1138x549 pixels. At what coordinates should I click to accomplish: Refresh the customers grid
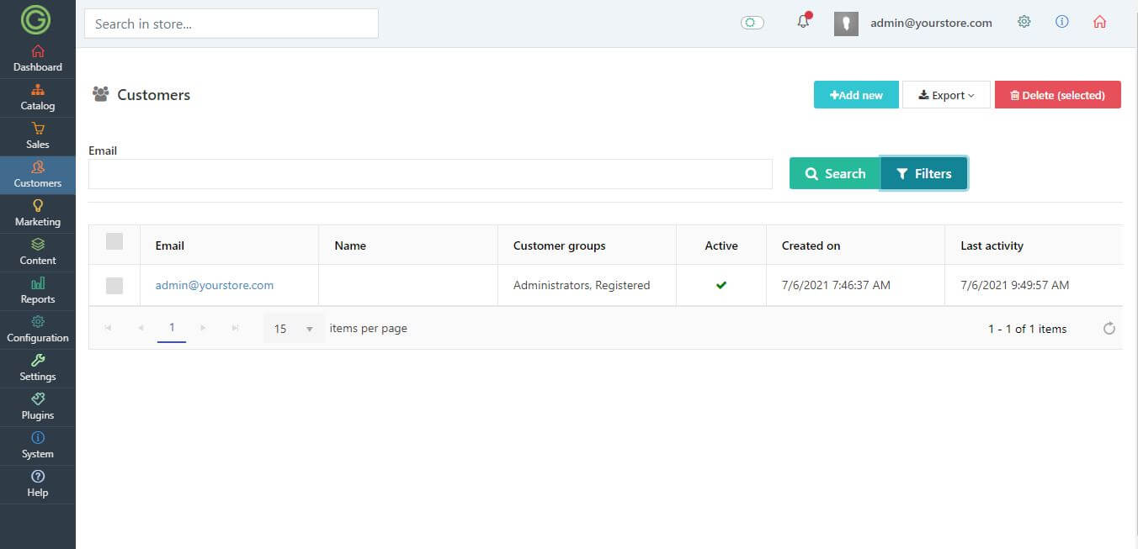point(1109,329)
